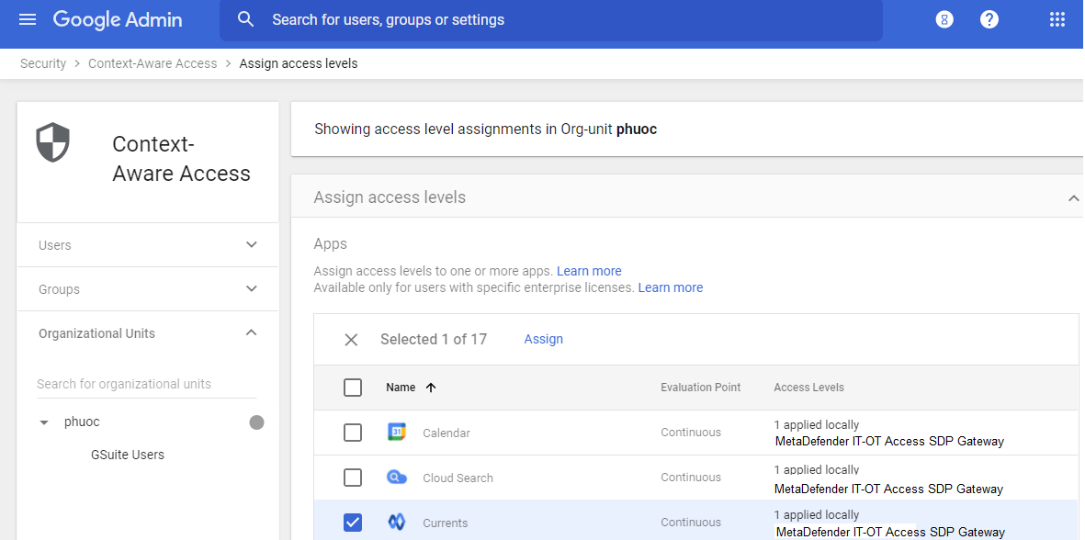The height and width of the screenshot is (540, 1085).
Task: Open the Help question mark icon
Action: click(x=989, y=19)
